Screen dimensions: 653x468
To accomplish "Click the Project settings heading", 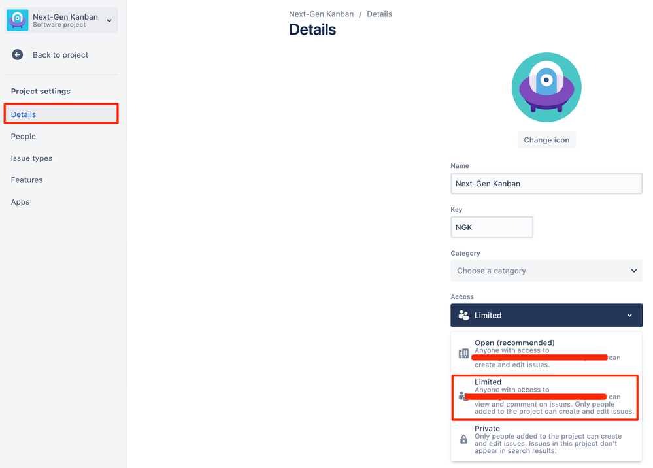I will click(x=41, y=92).
